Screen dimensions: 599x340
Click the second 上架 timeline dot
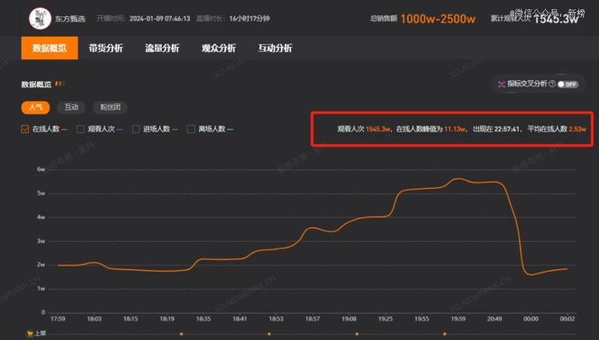point(270,334)
